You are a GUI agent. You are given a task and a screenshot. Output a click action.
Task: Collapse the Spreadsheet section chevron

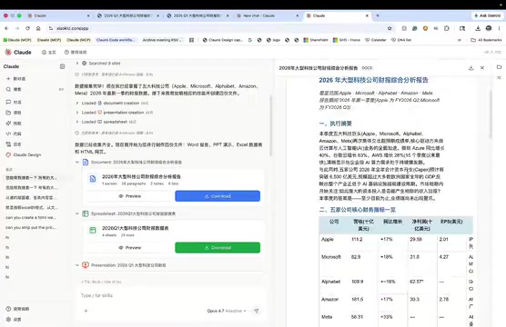pyautogui.click(x=77, y=213)
